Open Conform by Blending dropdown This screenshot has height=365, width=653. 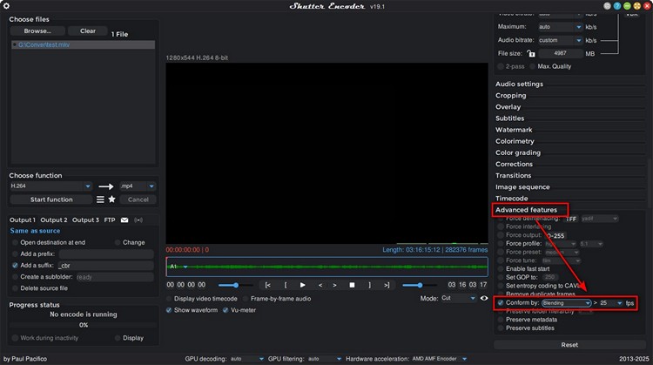coord(567,303)
